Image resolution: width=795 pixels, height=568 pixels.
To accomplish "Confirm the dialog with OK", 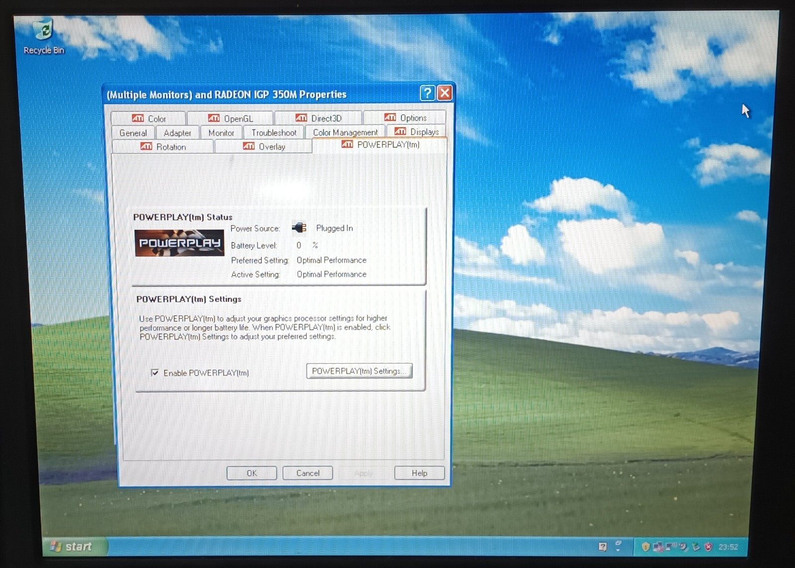I will (252, 473).
